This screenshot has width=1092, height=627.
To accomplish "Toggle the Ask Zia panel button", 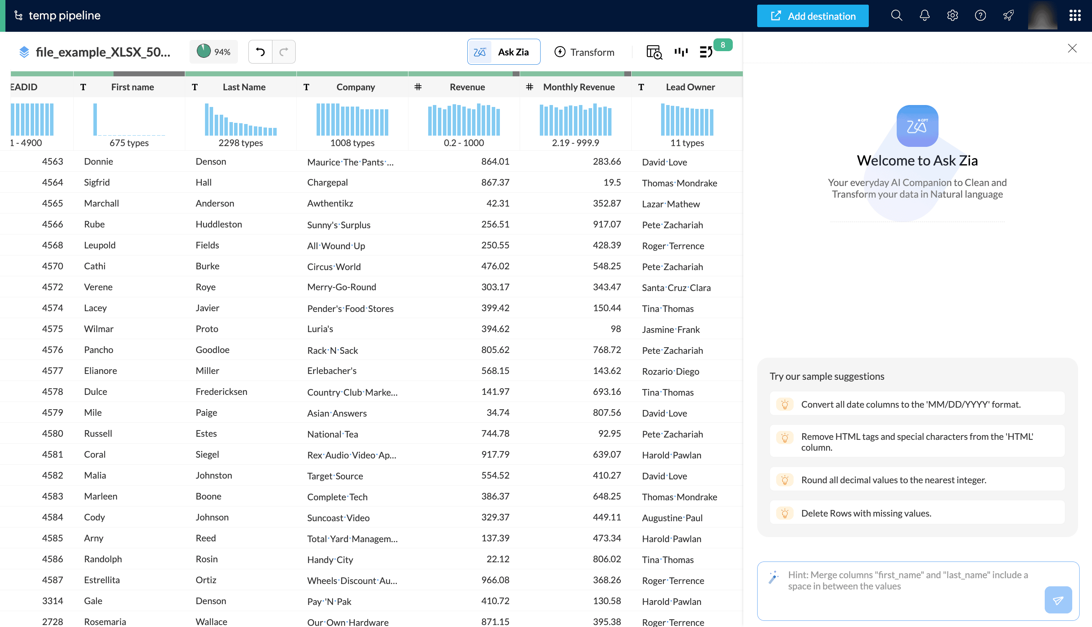I will pyautogui.click(x=503, y=52).
